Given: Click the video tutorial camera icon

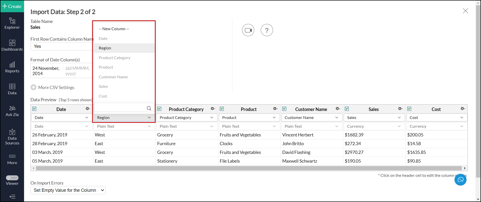Looking at the screenshot, I should tap(248, 30).
